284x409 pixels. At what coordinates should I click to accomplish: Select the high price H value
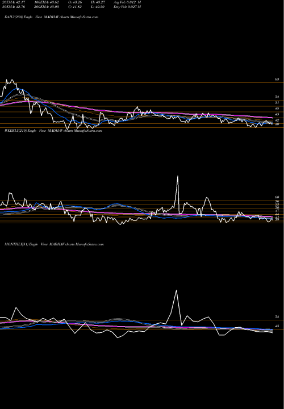(x=98, y=2)
